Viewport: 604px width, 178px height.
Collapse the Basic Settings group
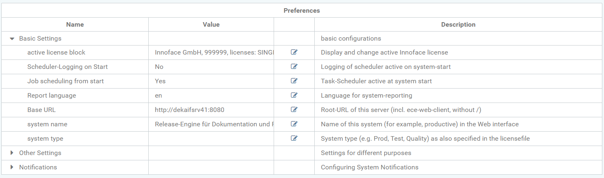tap(12, 39)
